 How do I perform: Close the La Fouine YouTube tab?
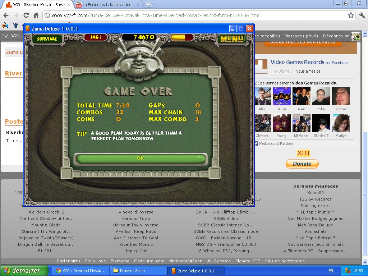[x=139, y=5]
